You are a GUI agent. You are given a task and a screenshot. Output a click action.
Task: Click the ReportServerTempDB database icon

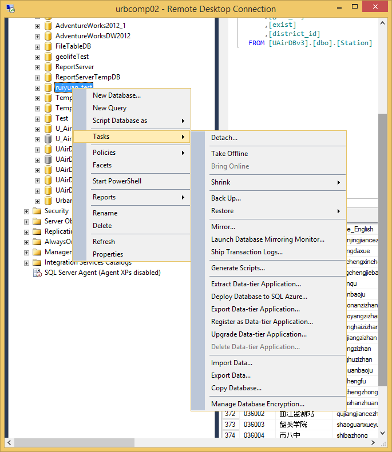pyautogui.click(x=48, y=77)
